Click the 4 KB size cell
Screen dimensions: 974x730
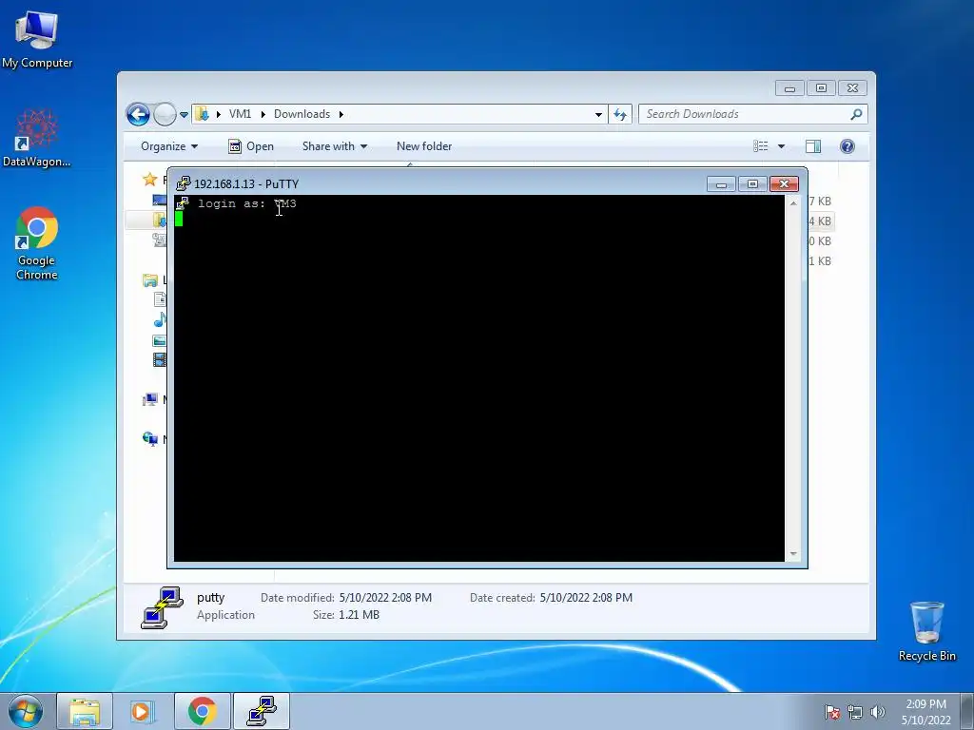coord(821,221)
